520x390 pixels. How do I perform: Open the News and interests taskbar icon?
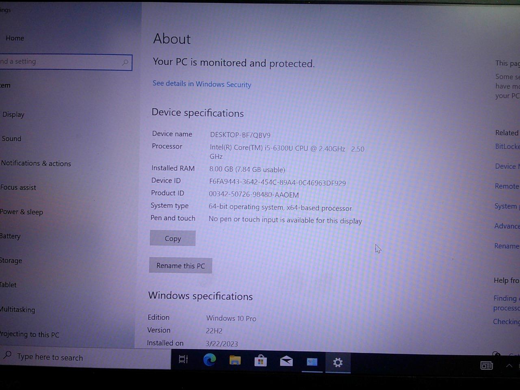(x=486, y=366)
